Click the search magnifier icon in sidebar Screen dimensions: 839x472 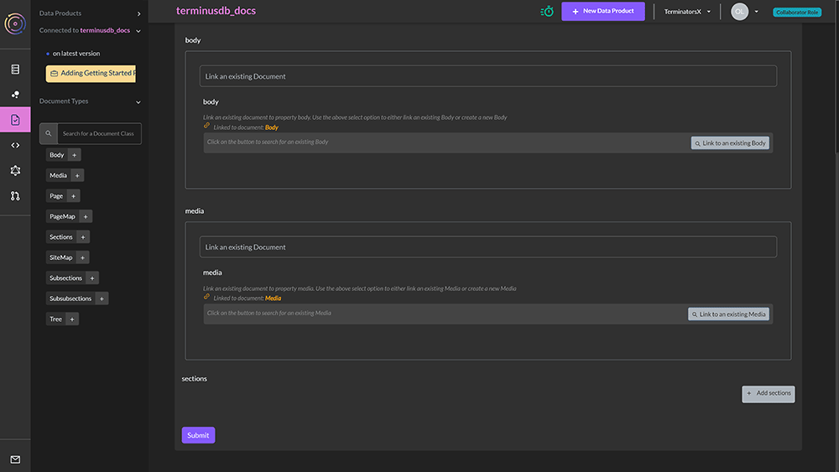pyautogui.click(x=48, y=133)
